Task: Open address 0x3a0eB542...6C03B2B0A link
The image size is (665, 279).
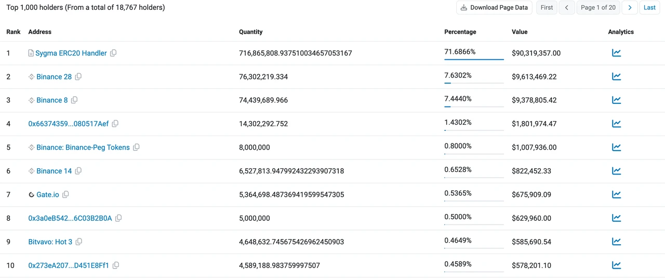Action: click(x=70, y=218)
